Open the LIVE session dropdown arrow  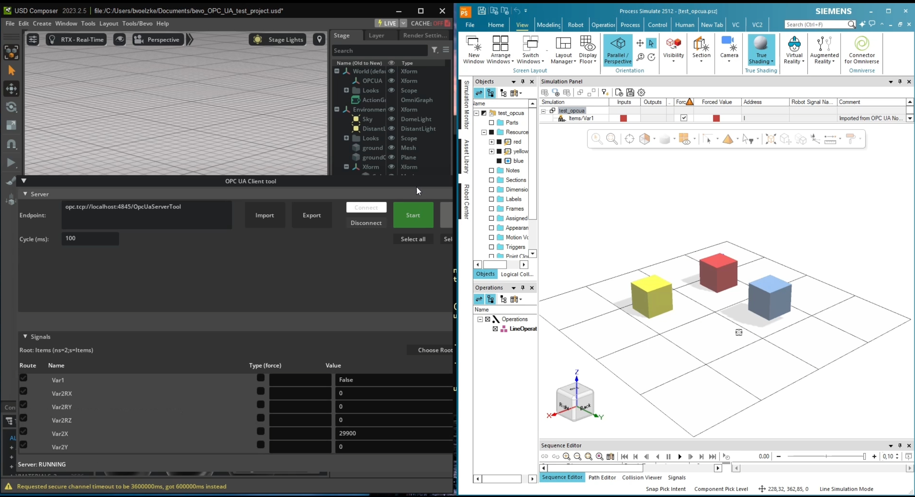coord(403,23)
